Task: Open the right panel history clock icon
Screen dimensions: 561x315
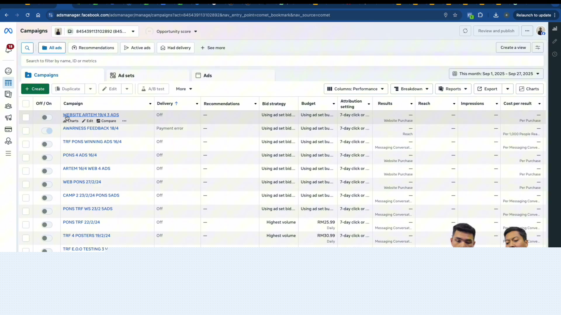Action: click(555, 54)
